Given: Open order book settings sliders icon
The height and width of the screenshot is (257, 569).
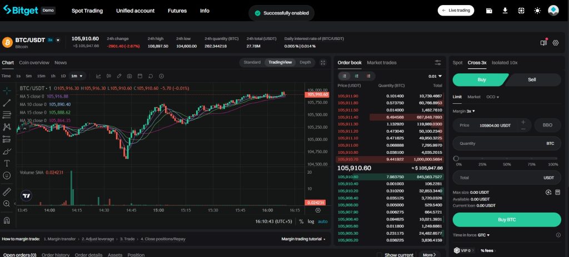Looking at the screenshot, I should (438, 63).
